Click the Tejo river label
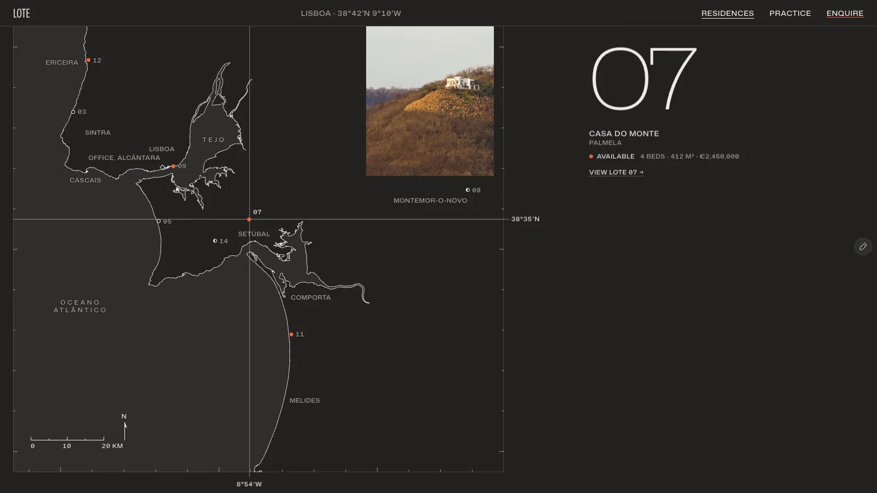The image size is (877, 493). [x=214, y=140]
